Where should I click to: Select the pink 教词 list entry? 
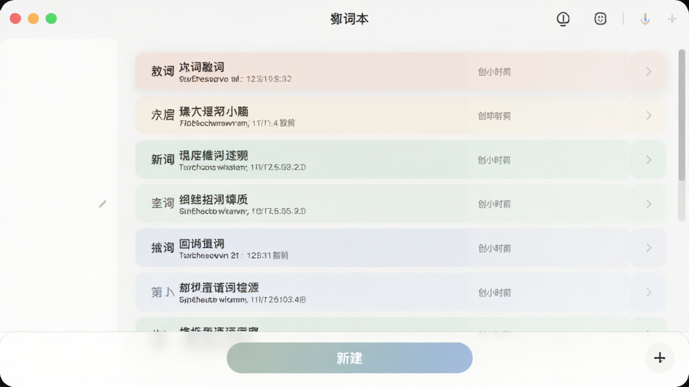click(x=383, y=71)
